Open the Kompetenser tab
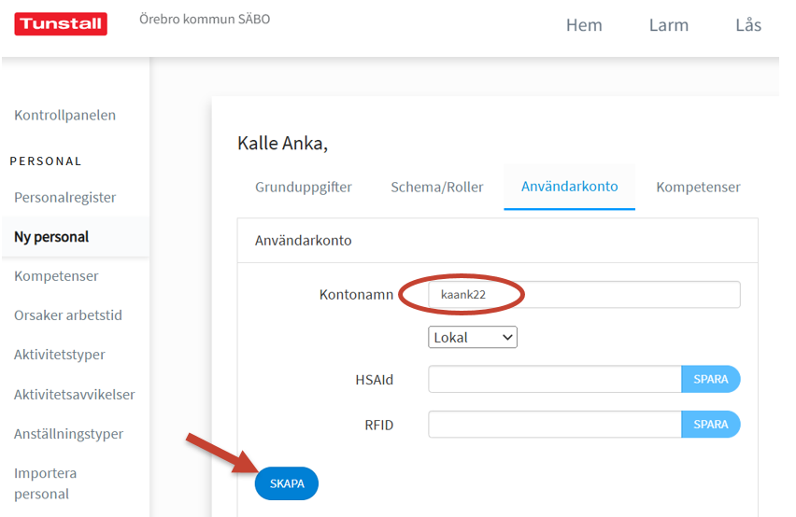 [698, 187]
